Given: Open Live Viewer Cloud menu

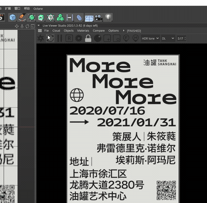Looking at the screenshot, I should point(56,30).
